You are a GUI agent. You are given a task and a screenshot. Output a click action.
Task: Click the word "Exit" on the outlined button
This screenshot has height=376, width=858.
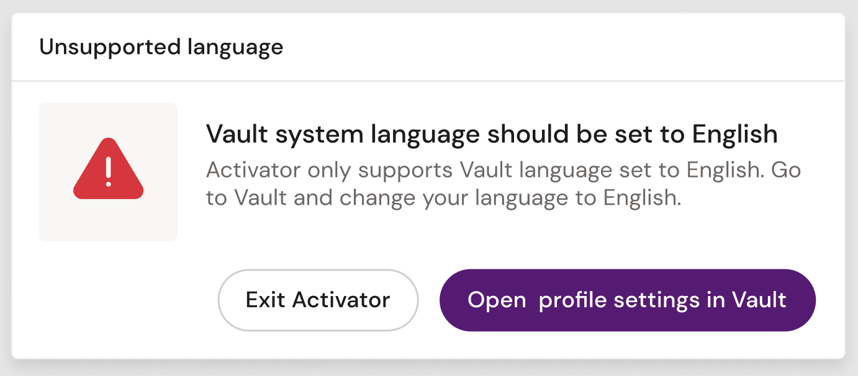[266, 300]
